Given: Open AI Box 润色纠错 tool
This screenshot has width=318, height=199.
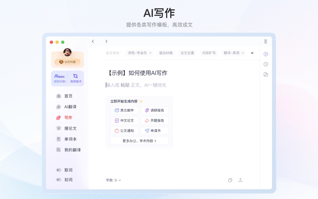Looking at the screenshot, I should 60,78.
